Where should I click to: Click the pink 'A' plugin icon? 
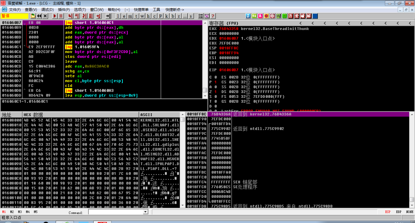[x=260, y=16]
